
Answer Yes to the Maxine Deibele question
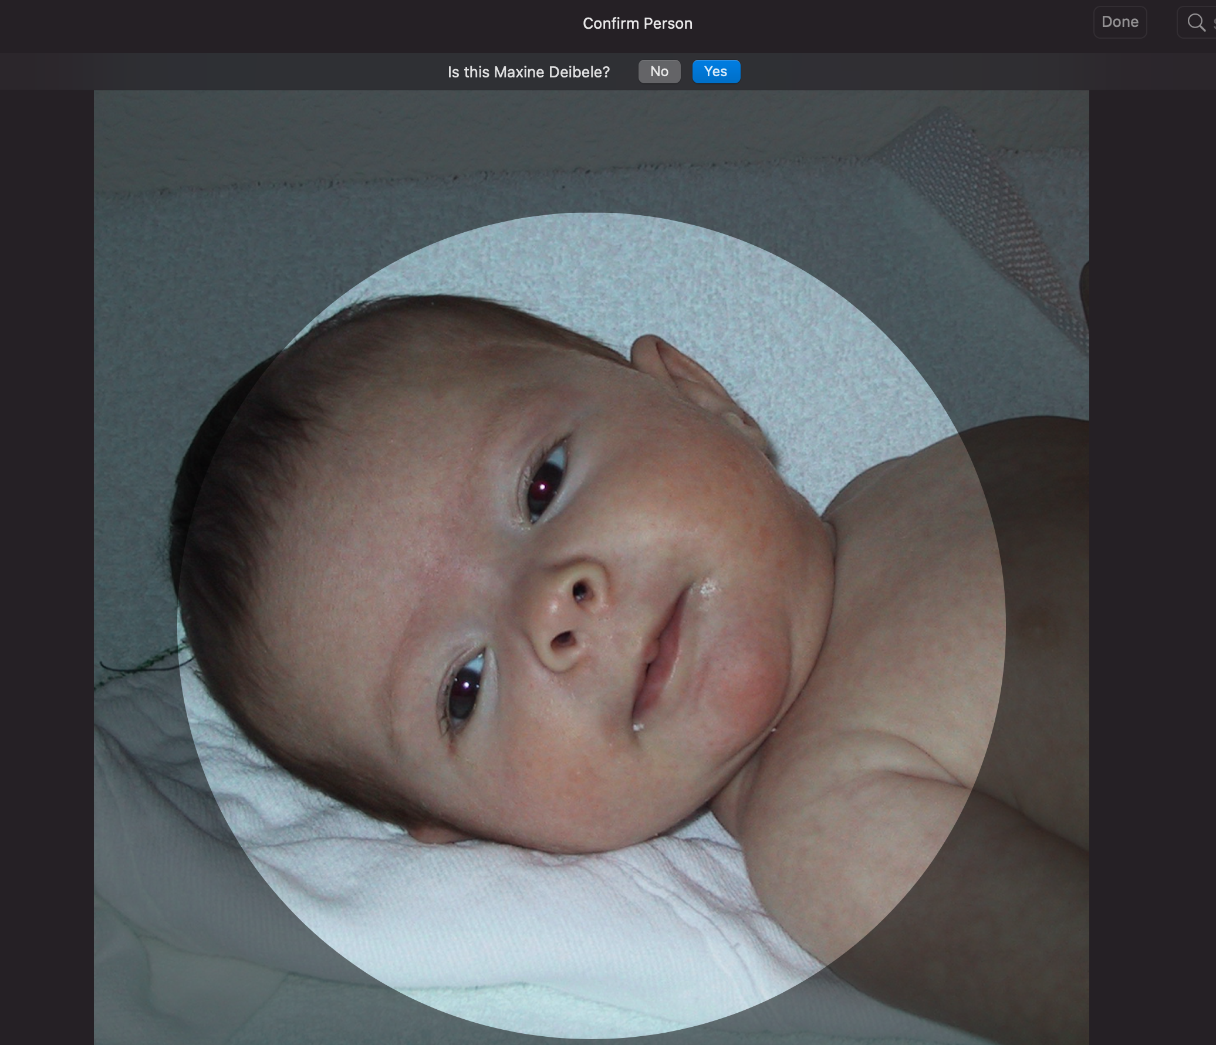pyautogui.click(x=715, y=71)
